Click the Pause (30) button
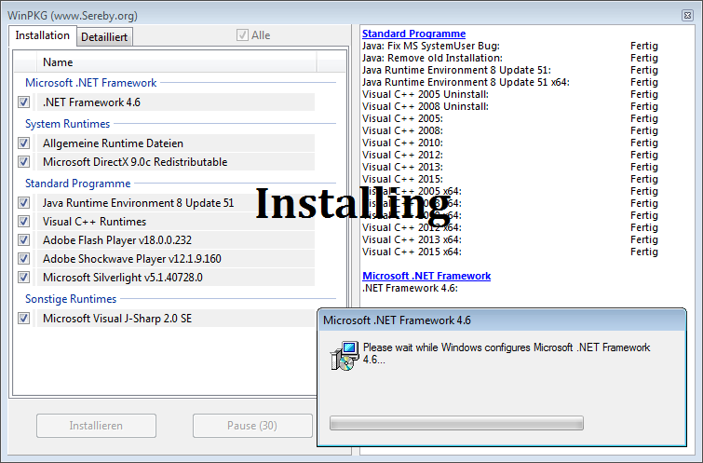Image resolution: width=703 pixels, height=463 pixels. tap(252, 426)
